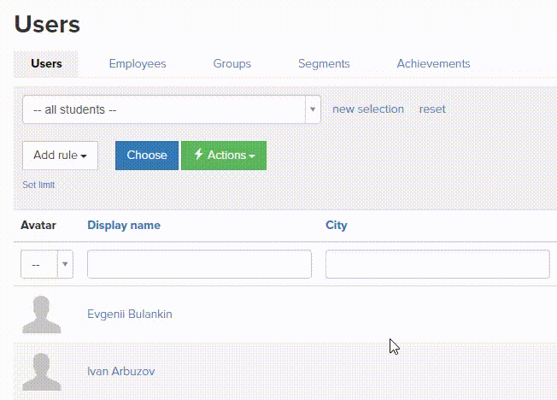Click the Set limit link

coord(38,185)
